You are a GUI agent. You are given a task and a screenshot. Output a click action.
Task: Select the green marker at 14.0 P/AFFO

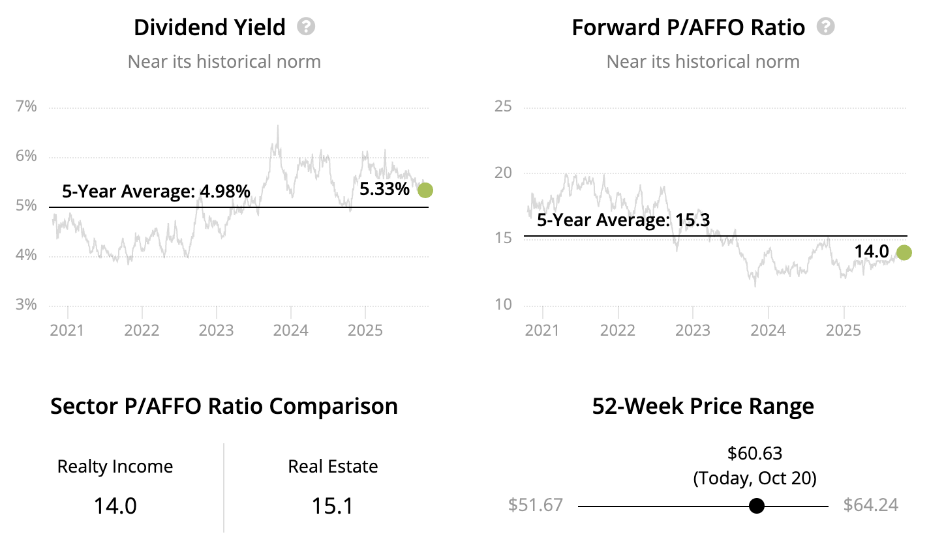click(904, 253)
